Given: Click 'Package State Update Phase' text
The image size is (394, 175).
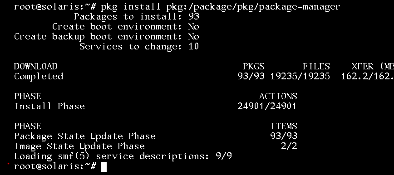Looking at the screenshot, I should (85, 136).
